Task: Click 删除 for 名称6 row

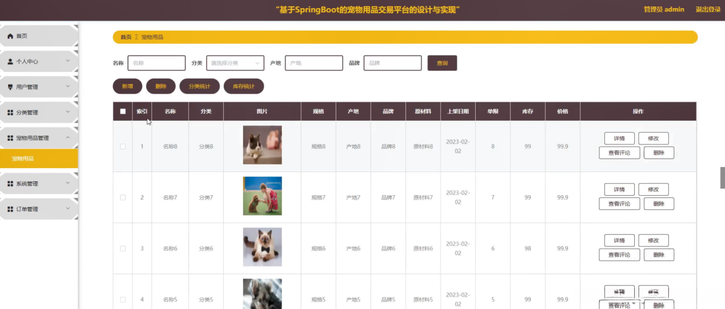Action: click(659, 255)
